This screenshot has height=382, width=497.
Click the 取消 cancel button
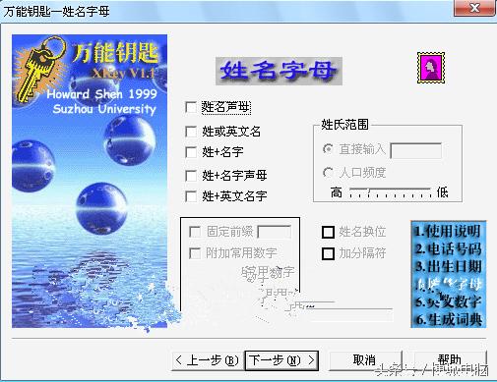[365, 360]
